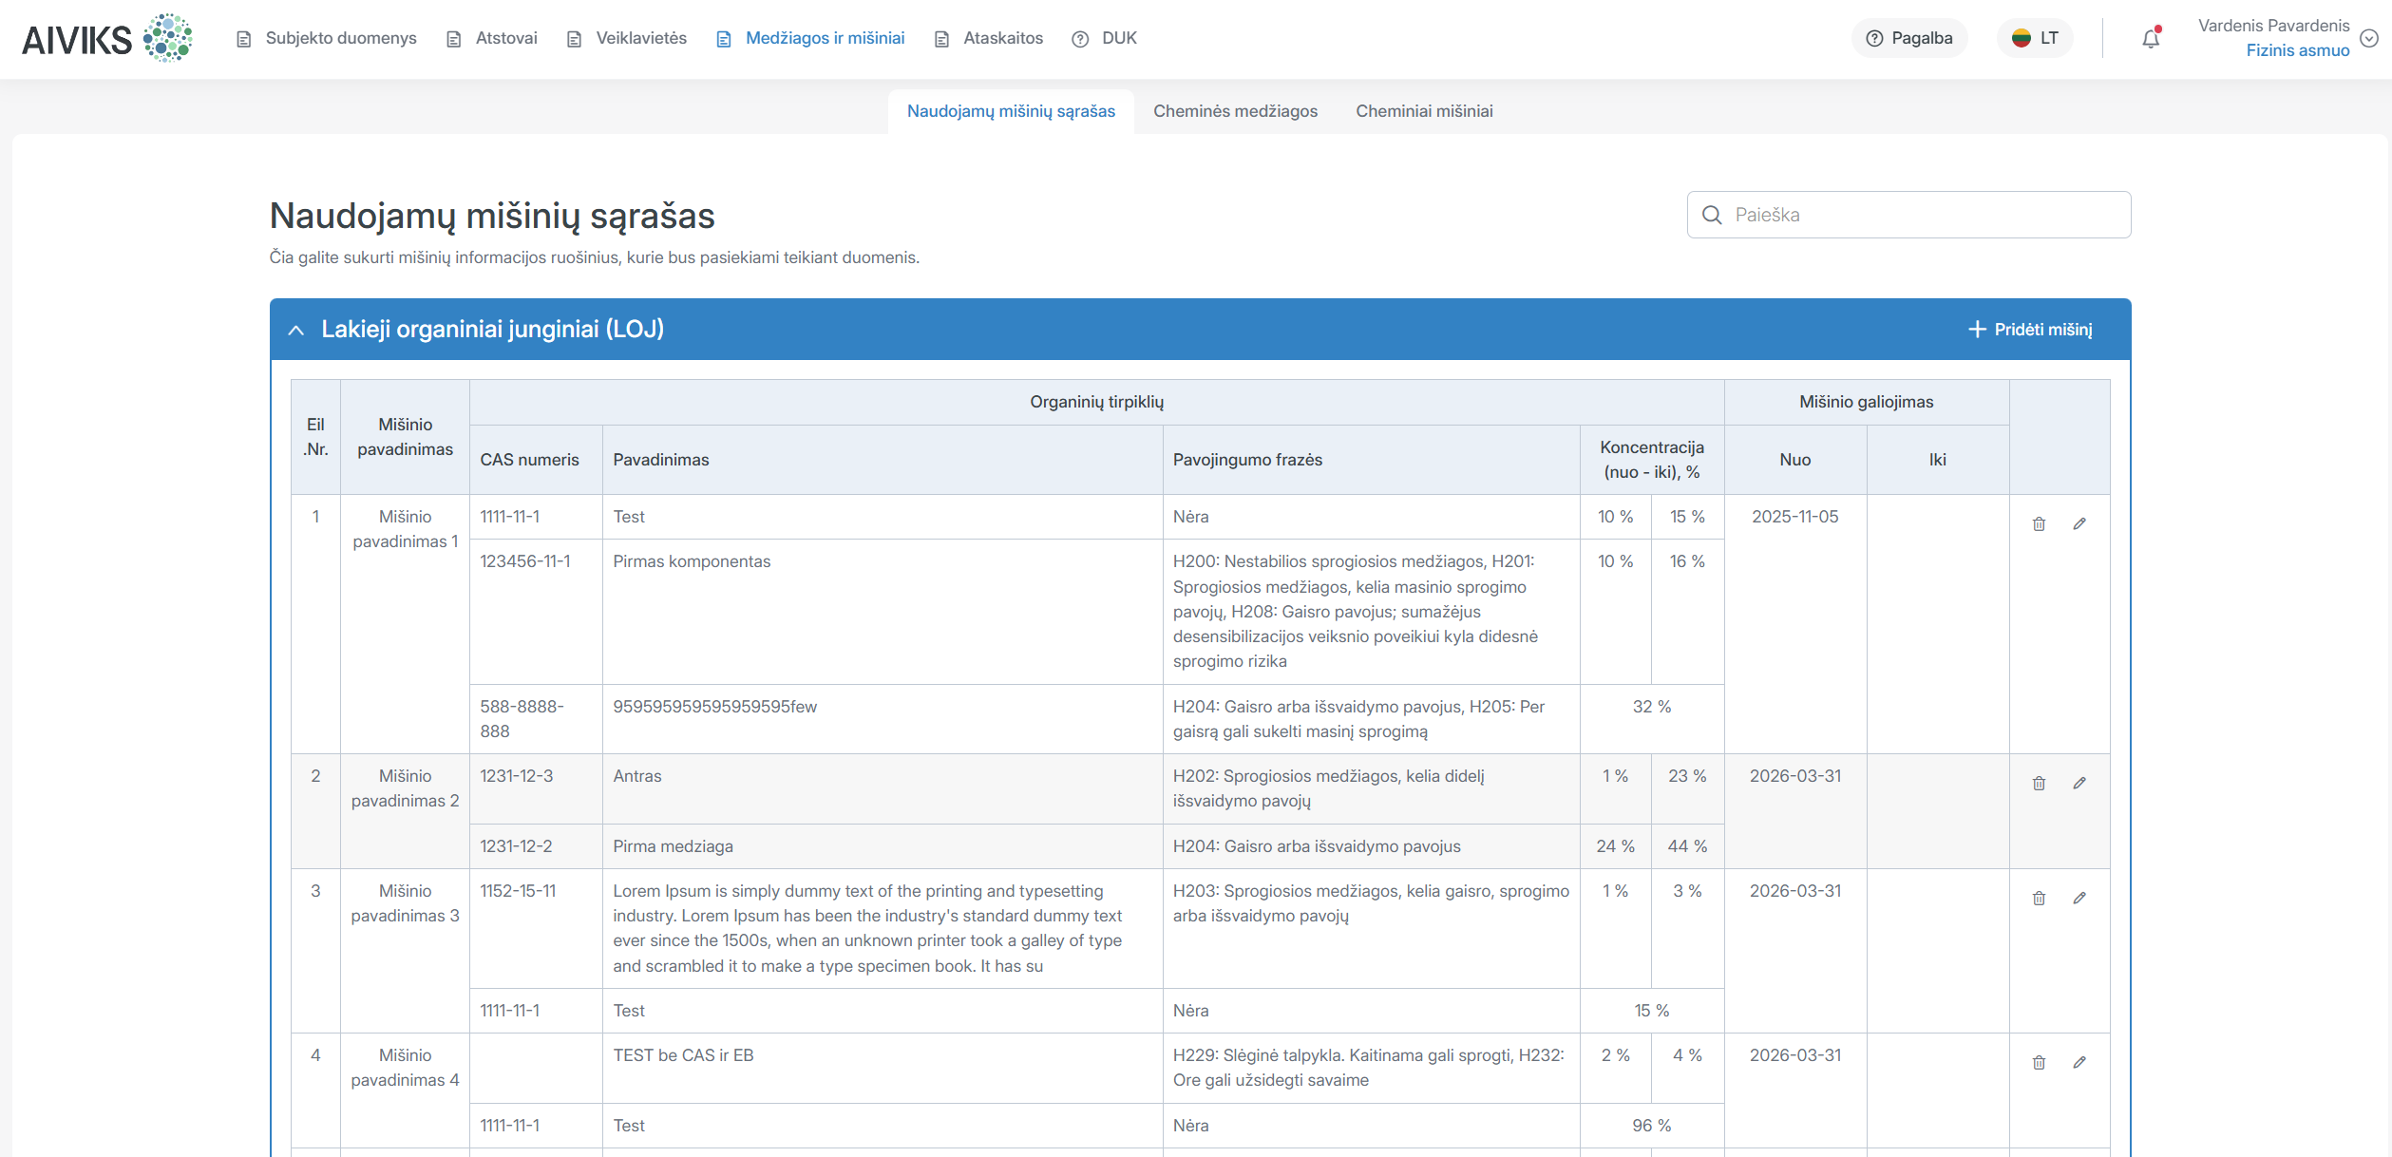Click the Pagalba question mark icon
Image resolution: width=2392 pixels, height=1157 pixels.
coord(1874,38)
